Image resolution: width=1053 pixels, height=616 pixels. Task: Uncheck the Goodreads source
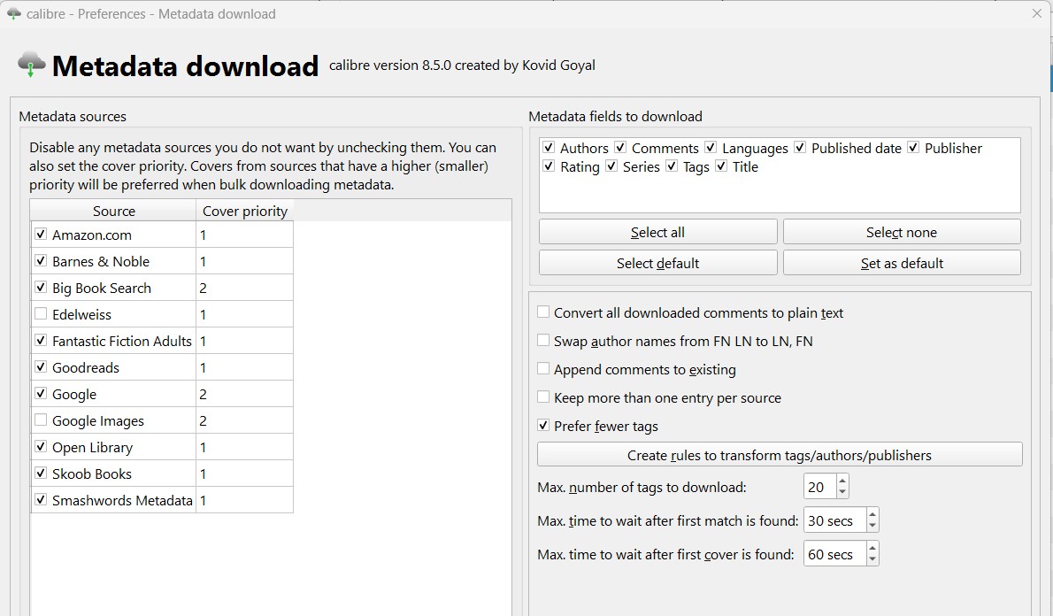(41, 366)
